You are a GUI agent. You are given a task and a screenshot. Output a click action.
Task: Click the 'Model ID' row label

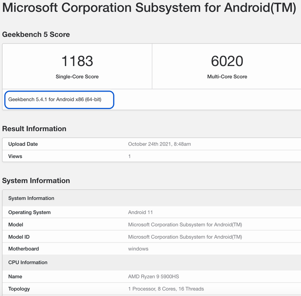click(x=19, y=237)
